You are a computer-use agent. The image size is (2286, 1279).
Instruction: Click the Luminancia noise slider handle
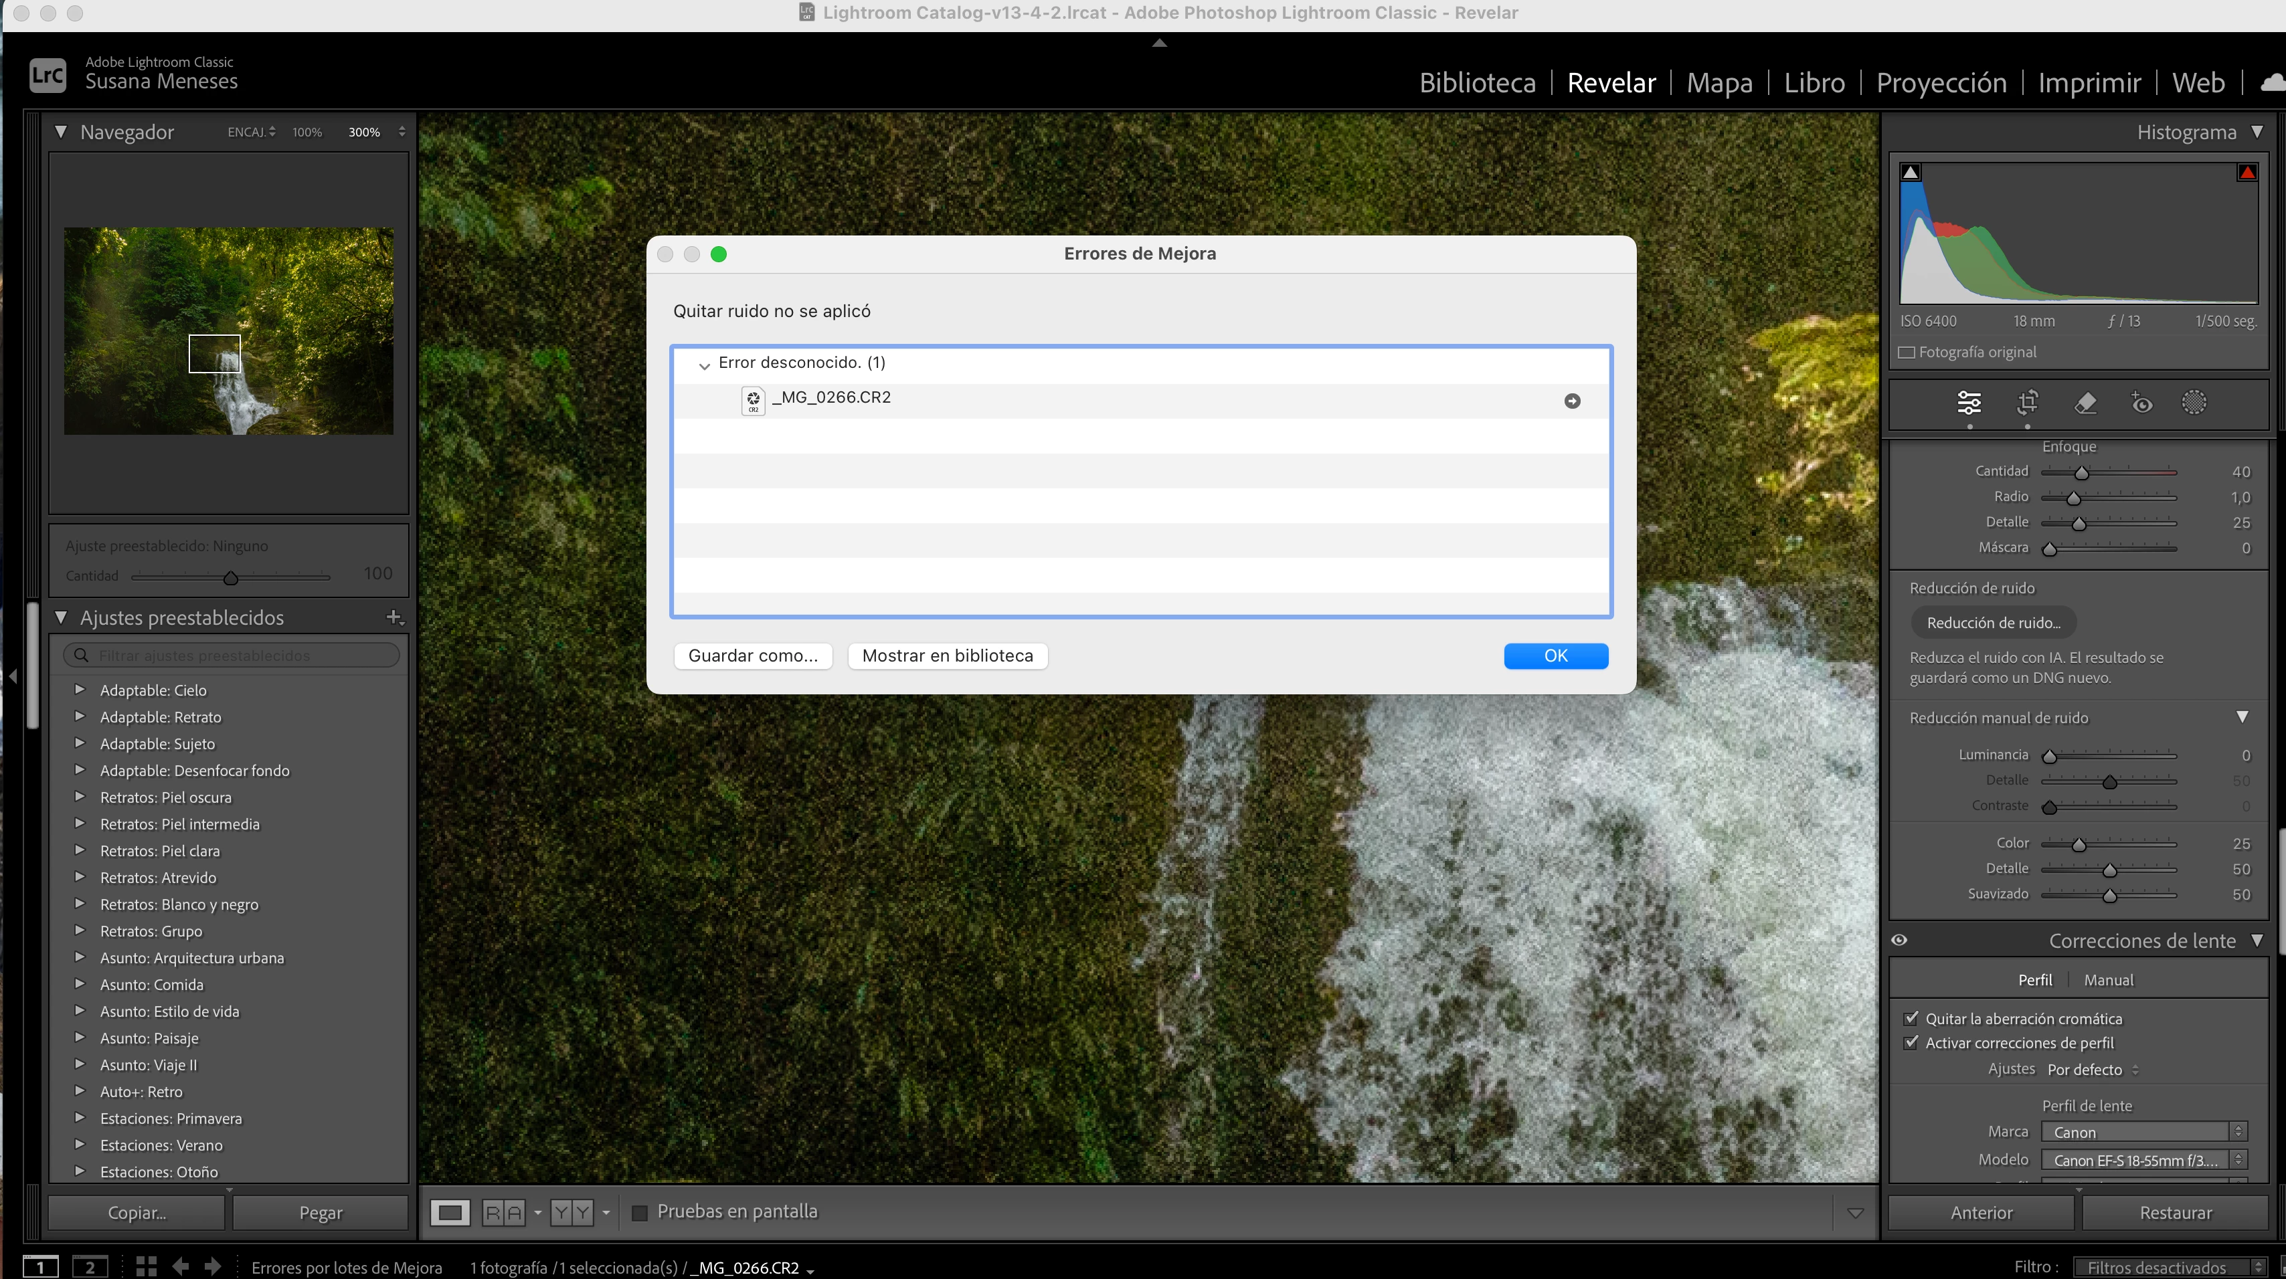2049,756
